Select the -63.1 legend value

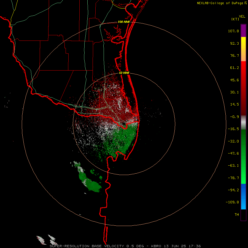pyautogui.click(x=233, y=166)
